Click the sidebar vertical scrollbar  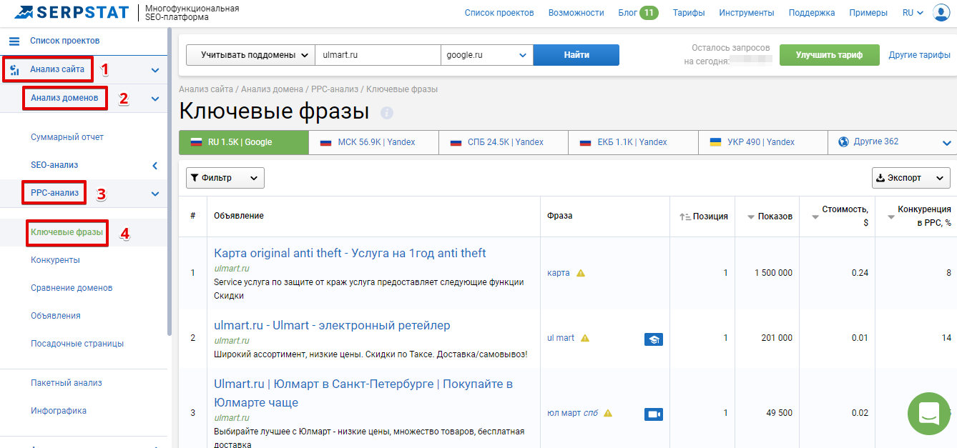[169, 182]
